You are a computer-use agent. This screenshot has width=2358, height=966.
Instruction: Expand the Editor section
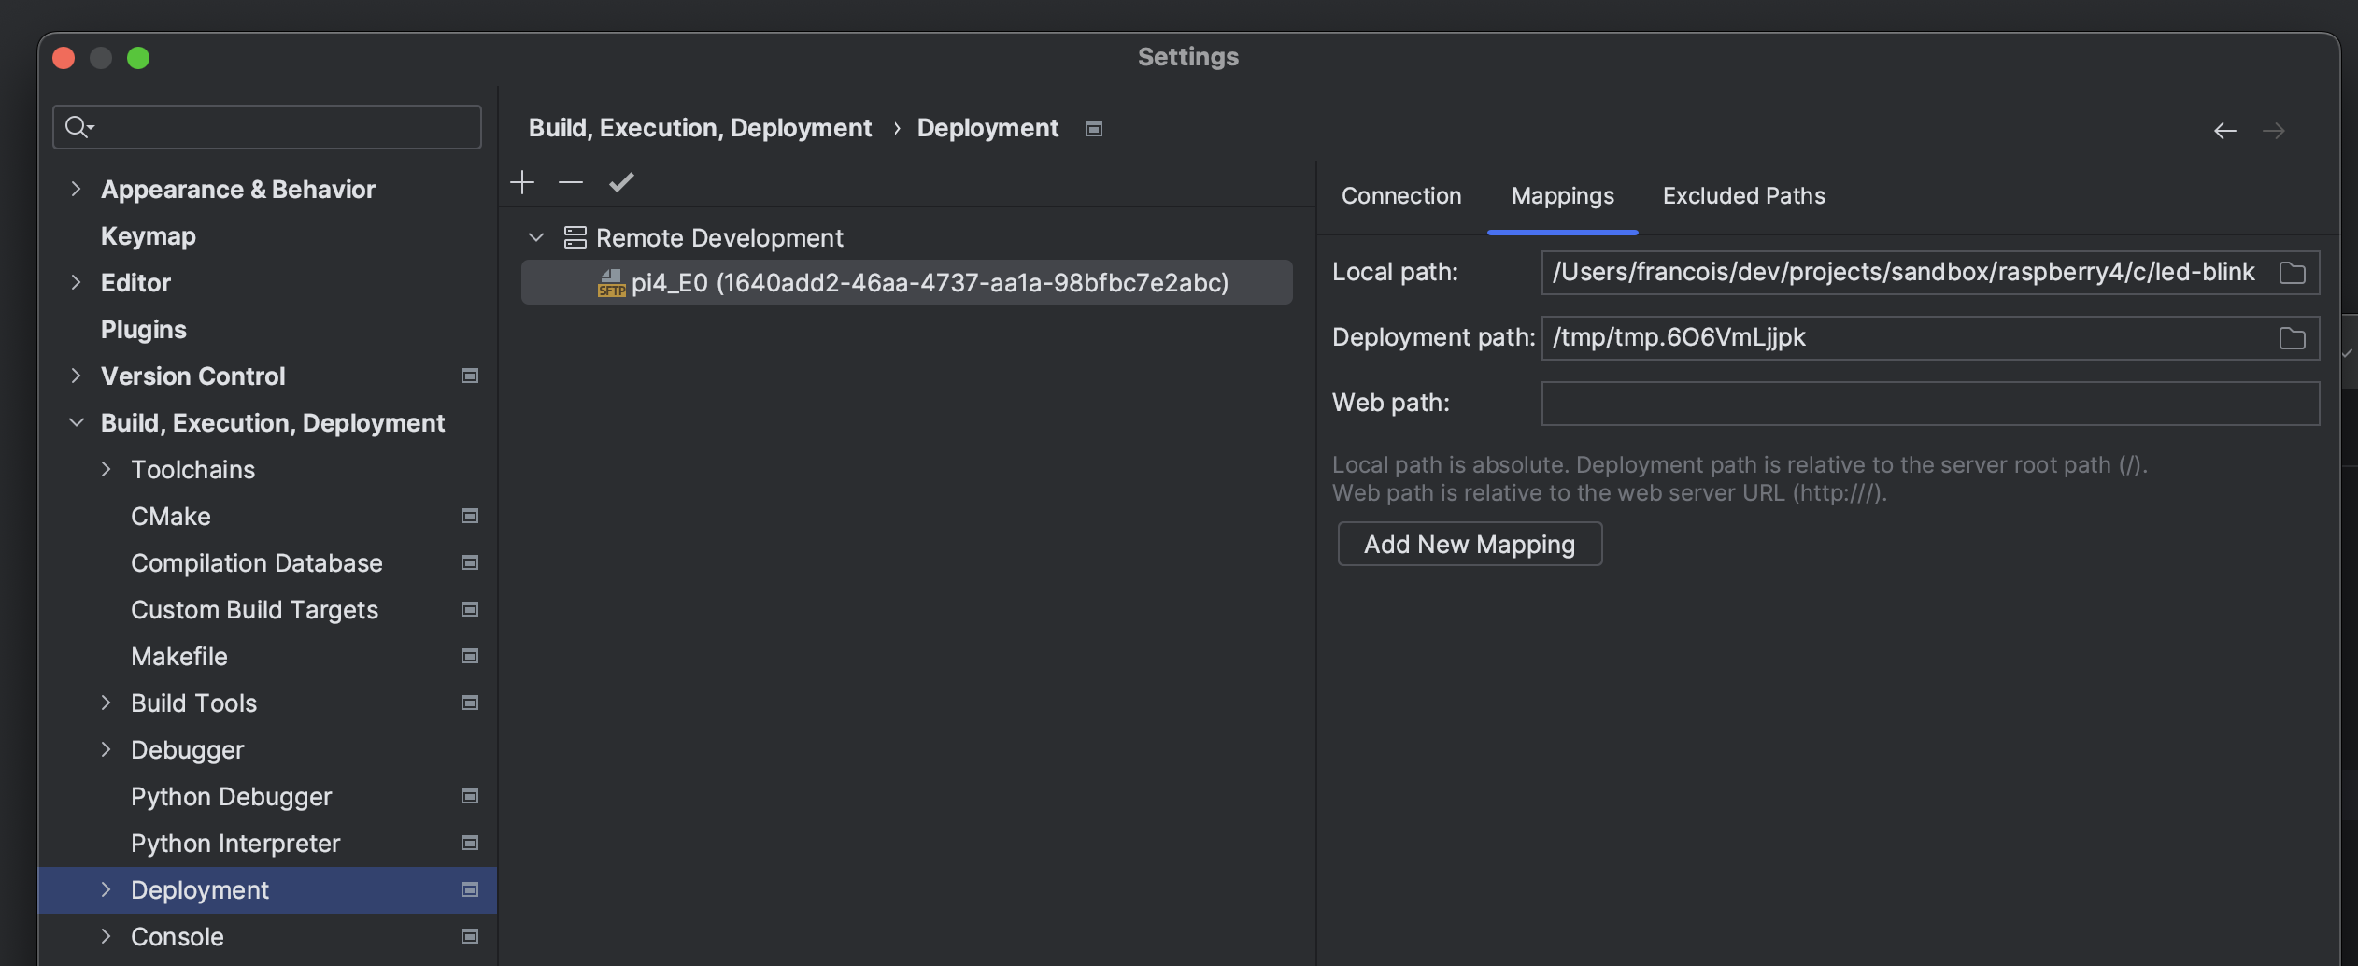click(76, 282)
